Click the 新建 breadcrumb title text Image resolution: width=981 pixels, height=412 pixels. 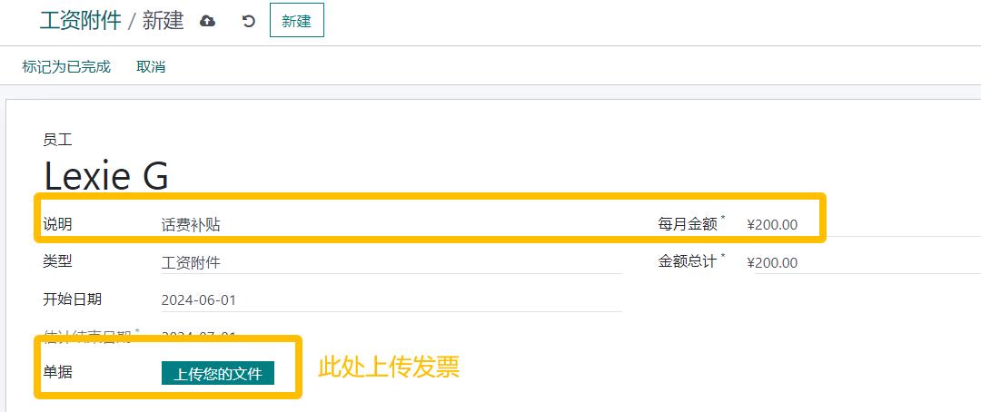coord(163,21)
